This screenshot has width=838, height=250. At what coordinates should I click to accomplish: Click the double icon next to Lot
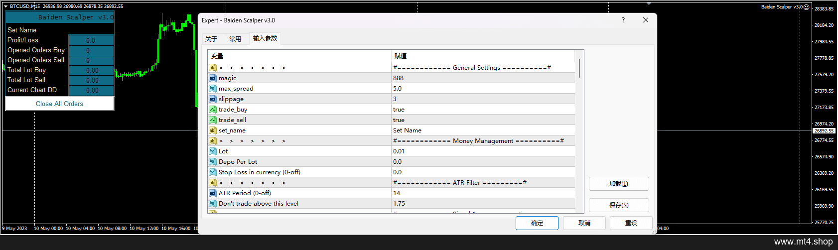coord(213,151)
